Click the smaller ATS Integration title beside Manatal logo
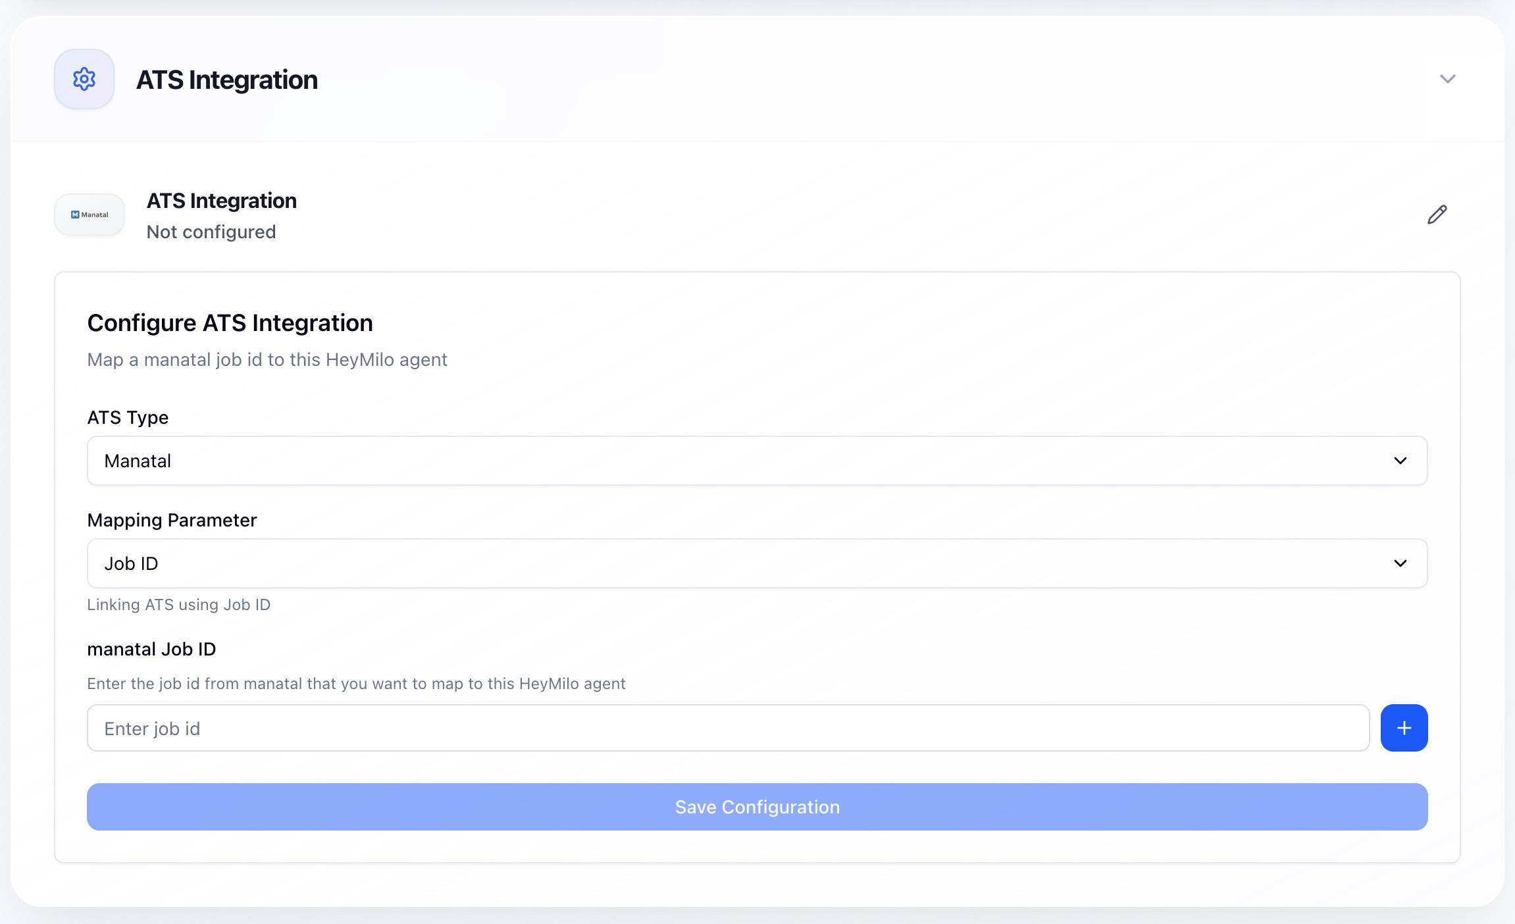This screenshot has width=1515, height=924. pyautogui.click(x=221, y=201)
